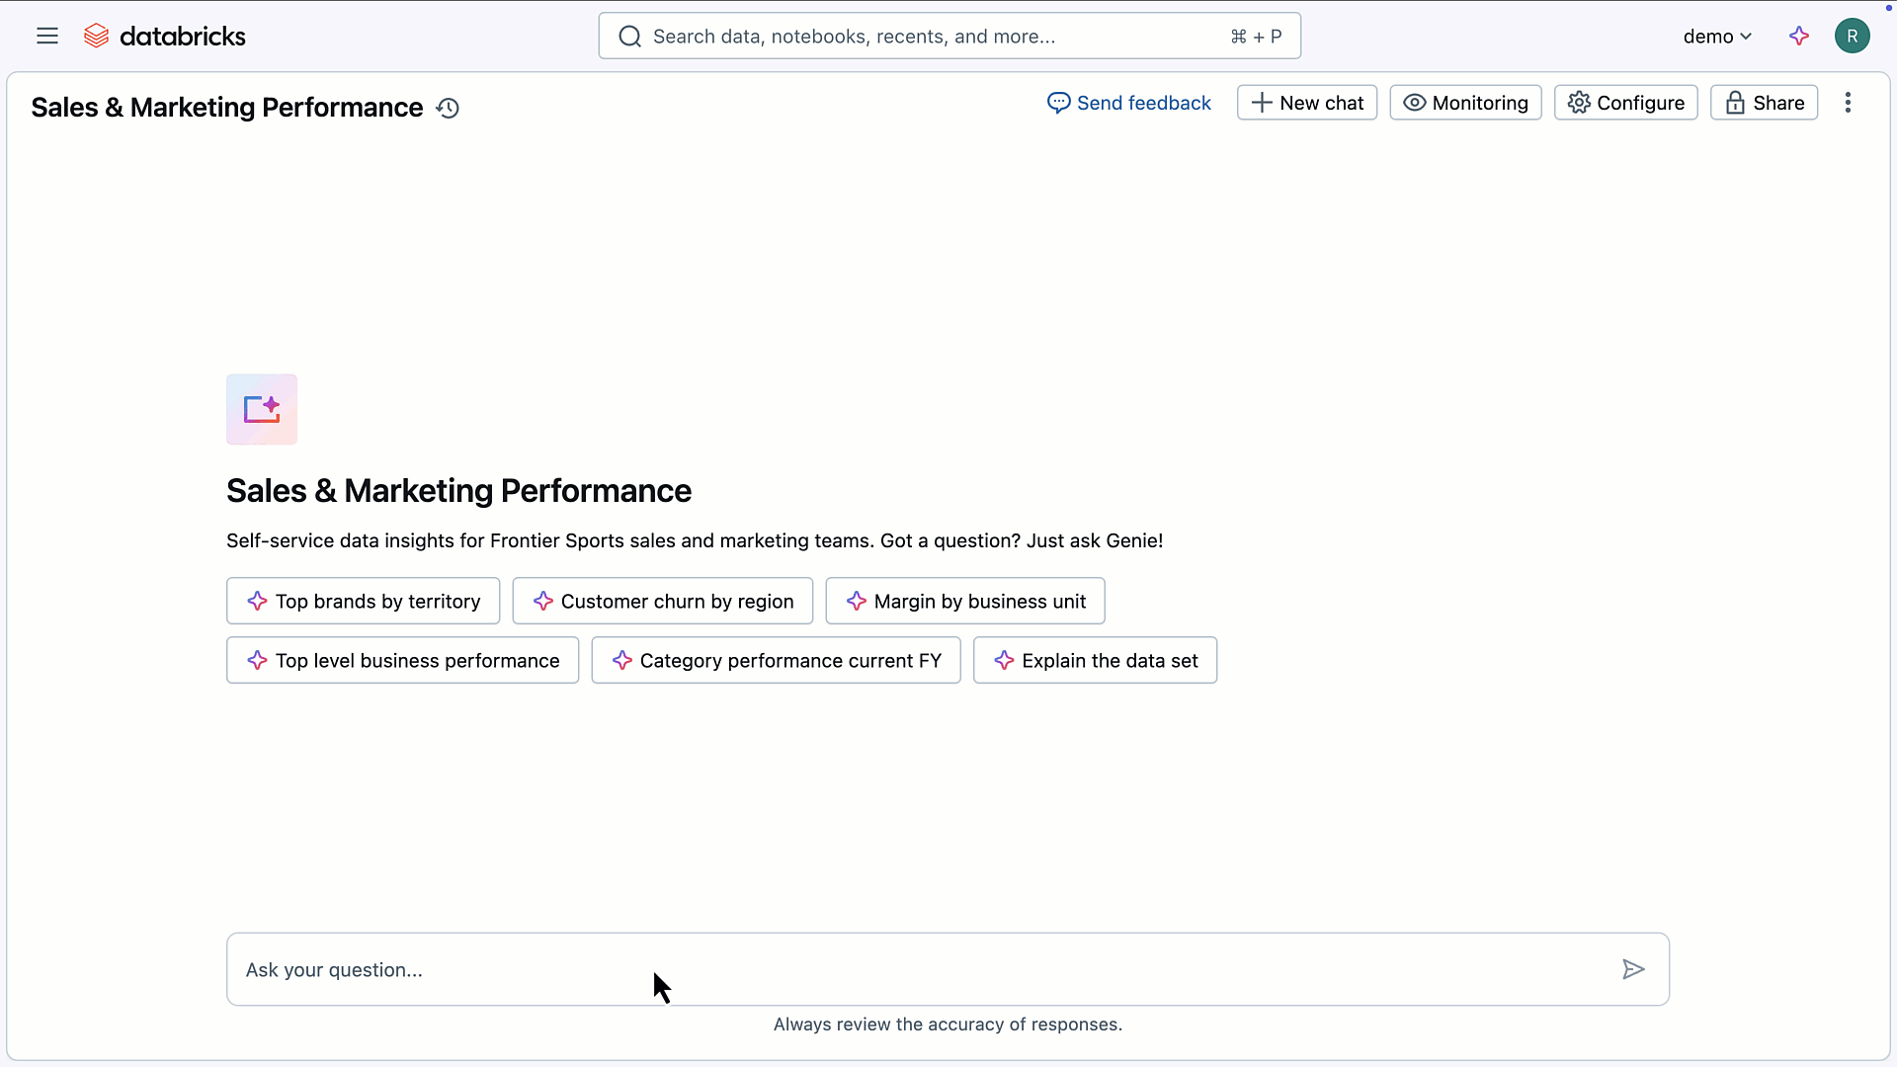Start a New chat

1306,103
